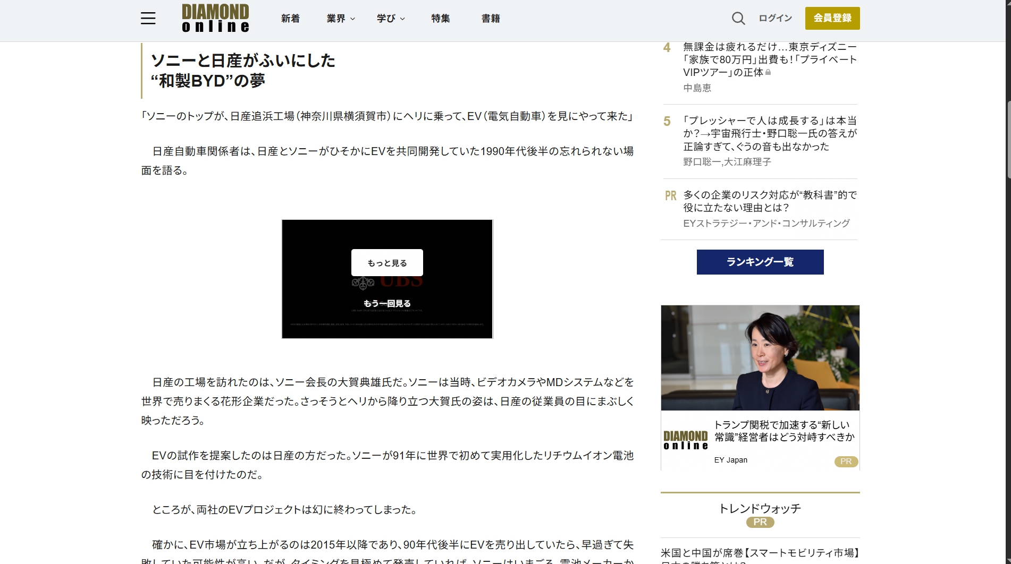Click the PR label beside the リスク対応 article

[x=670, y=196]
